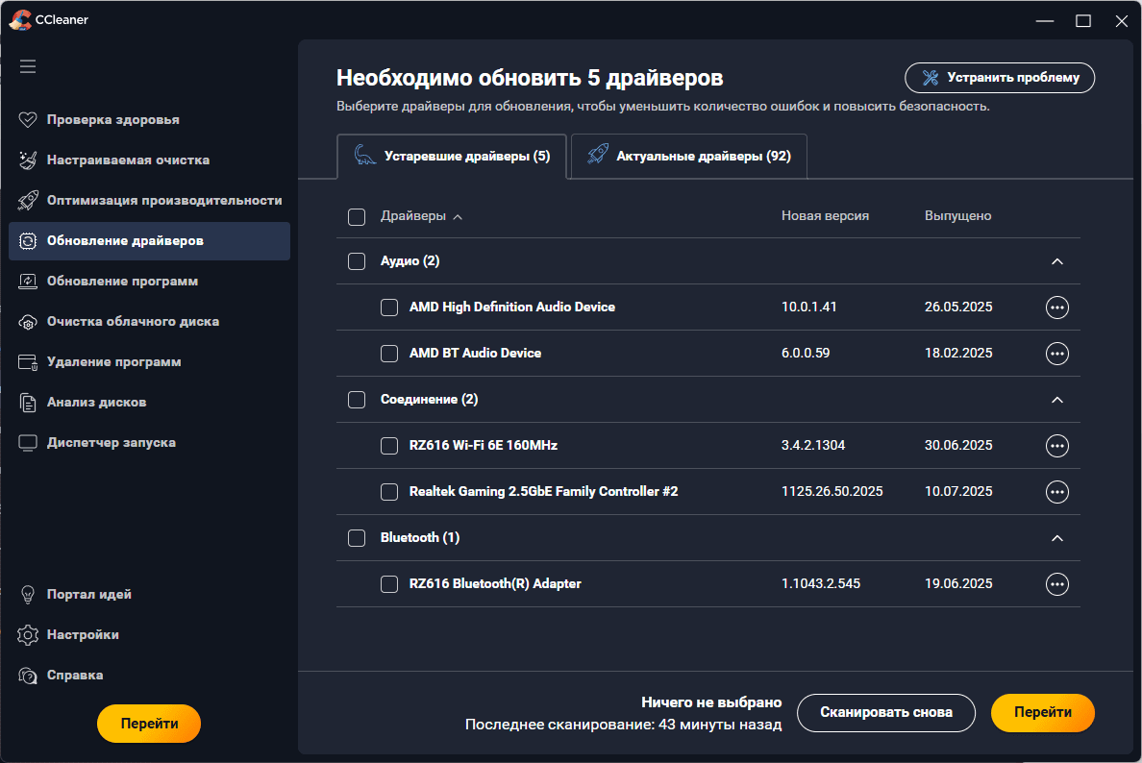This screenshot has height=763, width=1142.
Task: Click the Устранить проблему button
Action: click(1000, 78)
